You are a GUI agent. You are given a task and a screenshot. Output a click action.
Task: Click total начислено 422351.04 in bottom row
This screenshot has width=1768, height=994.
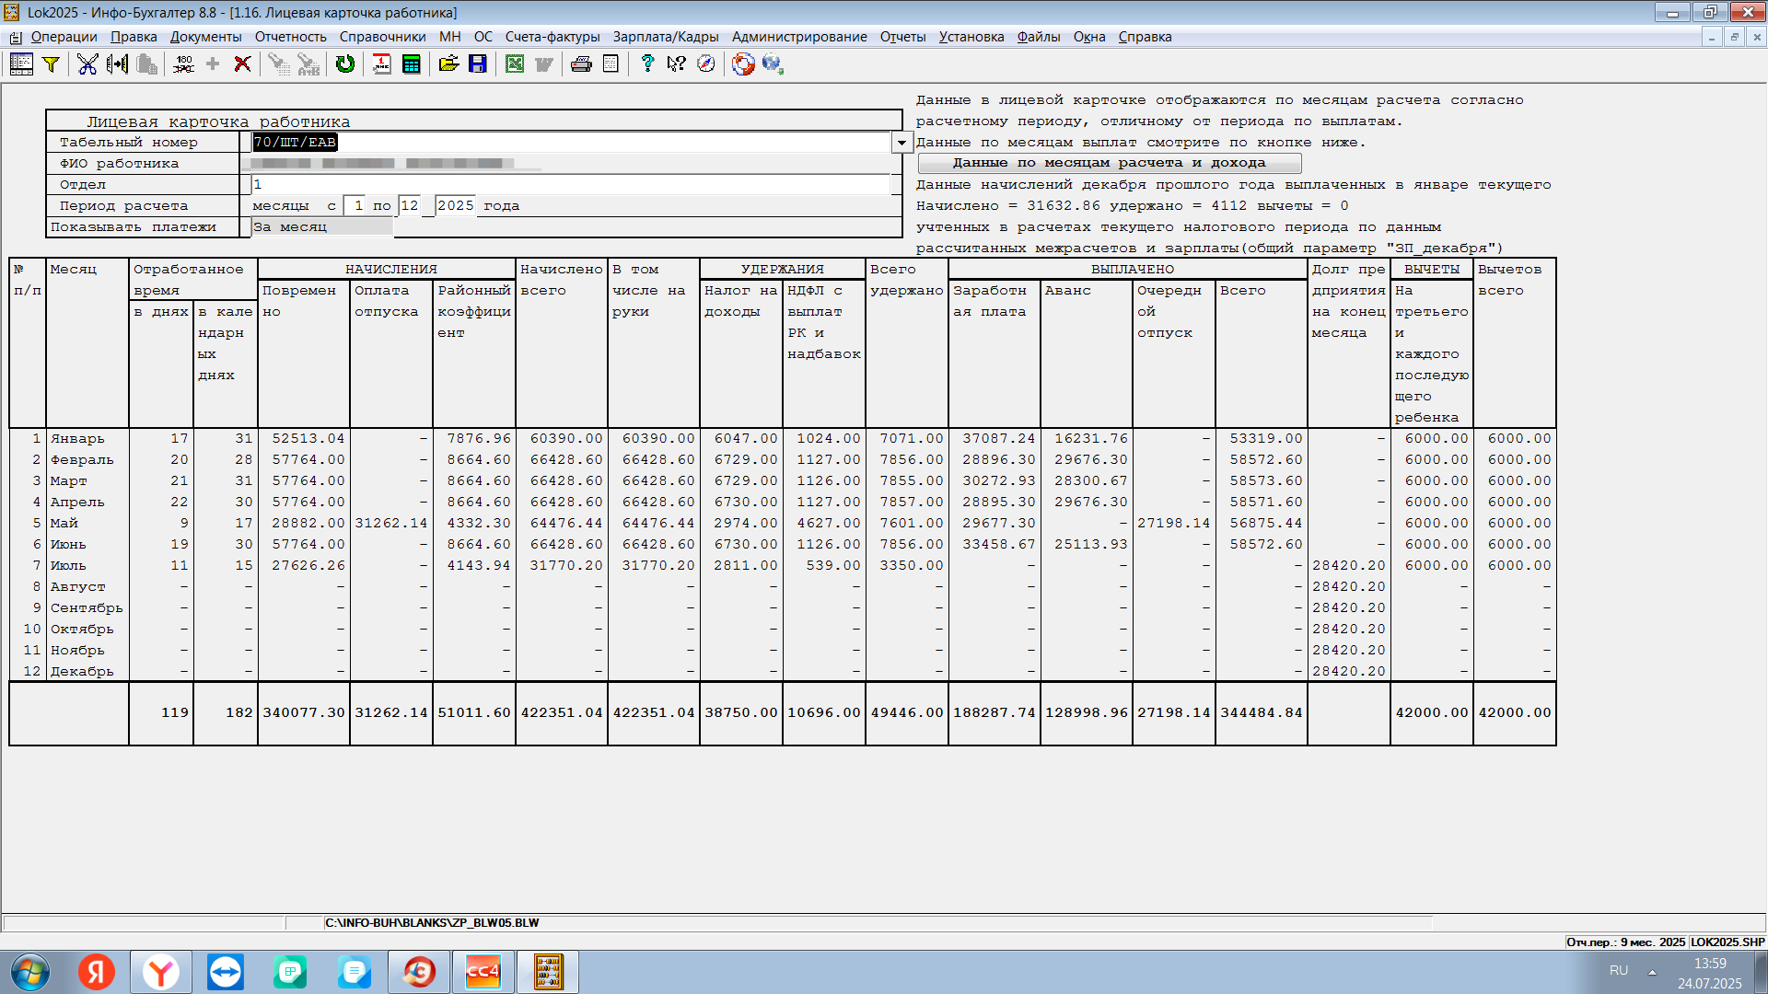(x=562, y=712)
